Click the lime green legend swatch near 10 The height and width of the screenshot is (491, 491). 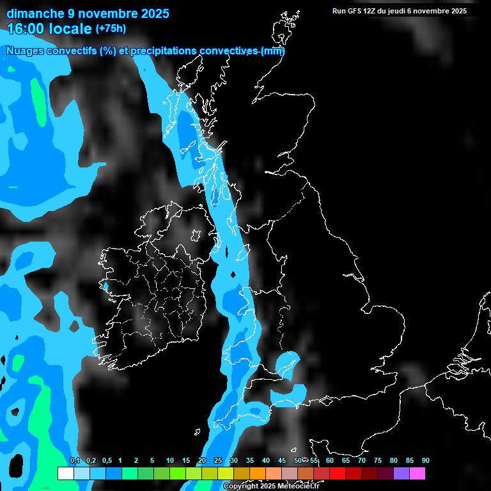(177, 473)
